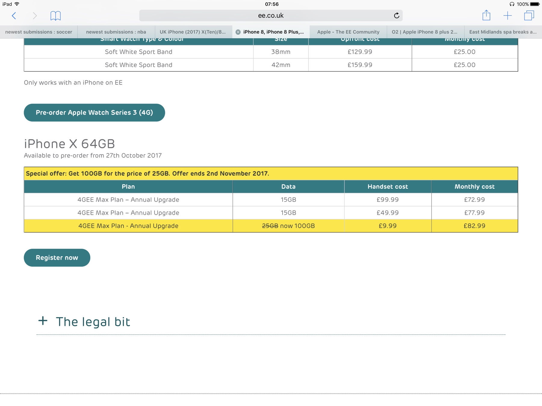Click the Plan column header
The width and height of the screenshot is (542, 406).
pos(128,186)
